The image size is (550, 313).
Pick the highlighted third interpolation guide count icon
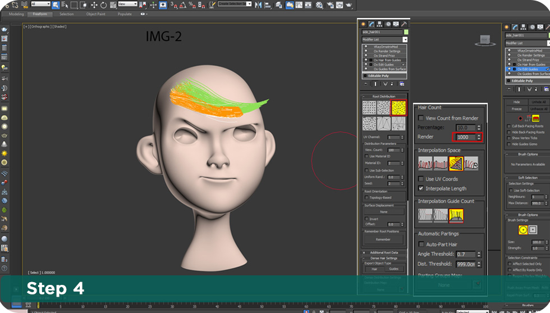tap(456, 215)
